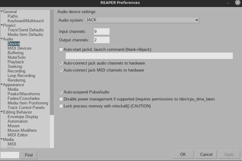Enable Auto-start jackd checkbox
This screenshot has height=161, width=242.
point(61,49)
